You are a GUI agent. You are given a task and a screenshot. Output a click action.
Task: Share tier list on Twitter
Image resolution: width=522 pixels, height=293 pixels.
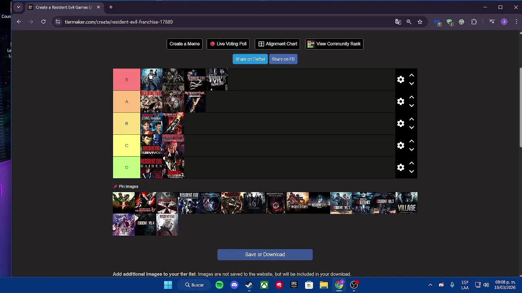(250, 59)
